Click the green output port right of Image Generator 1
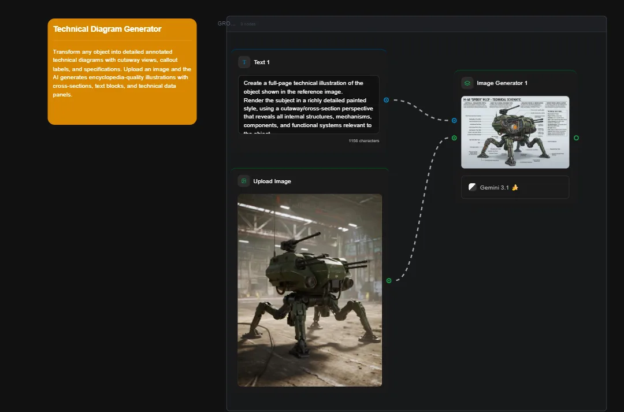The width and height of the screenshot is (624, 412). tap(576, 138)
